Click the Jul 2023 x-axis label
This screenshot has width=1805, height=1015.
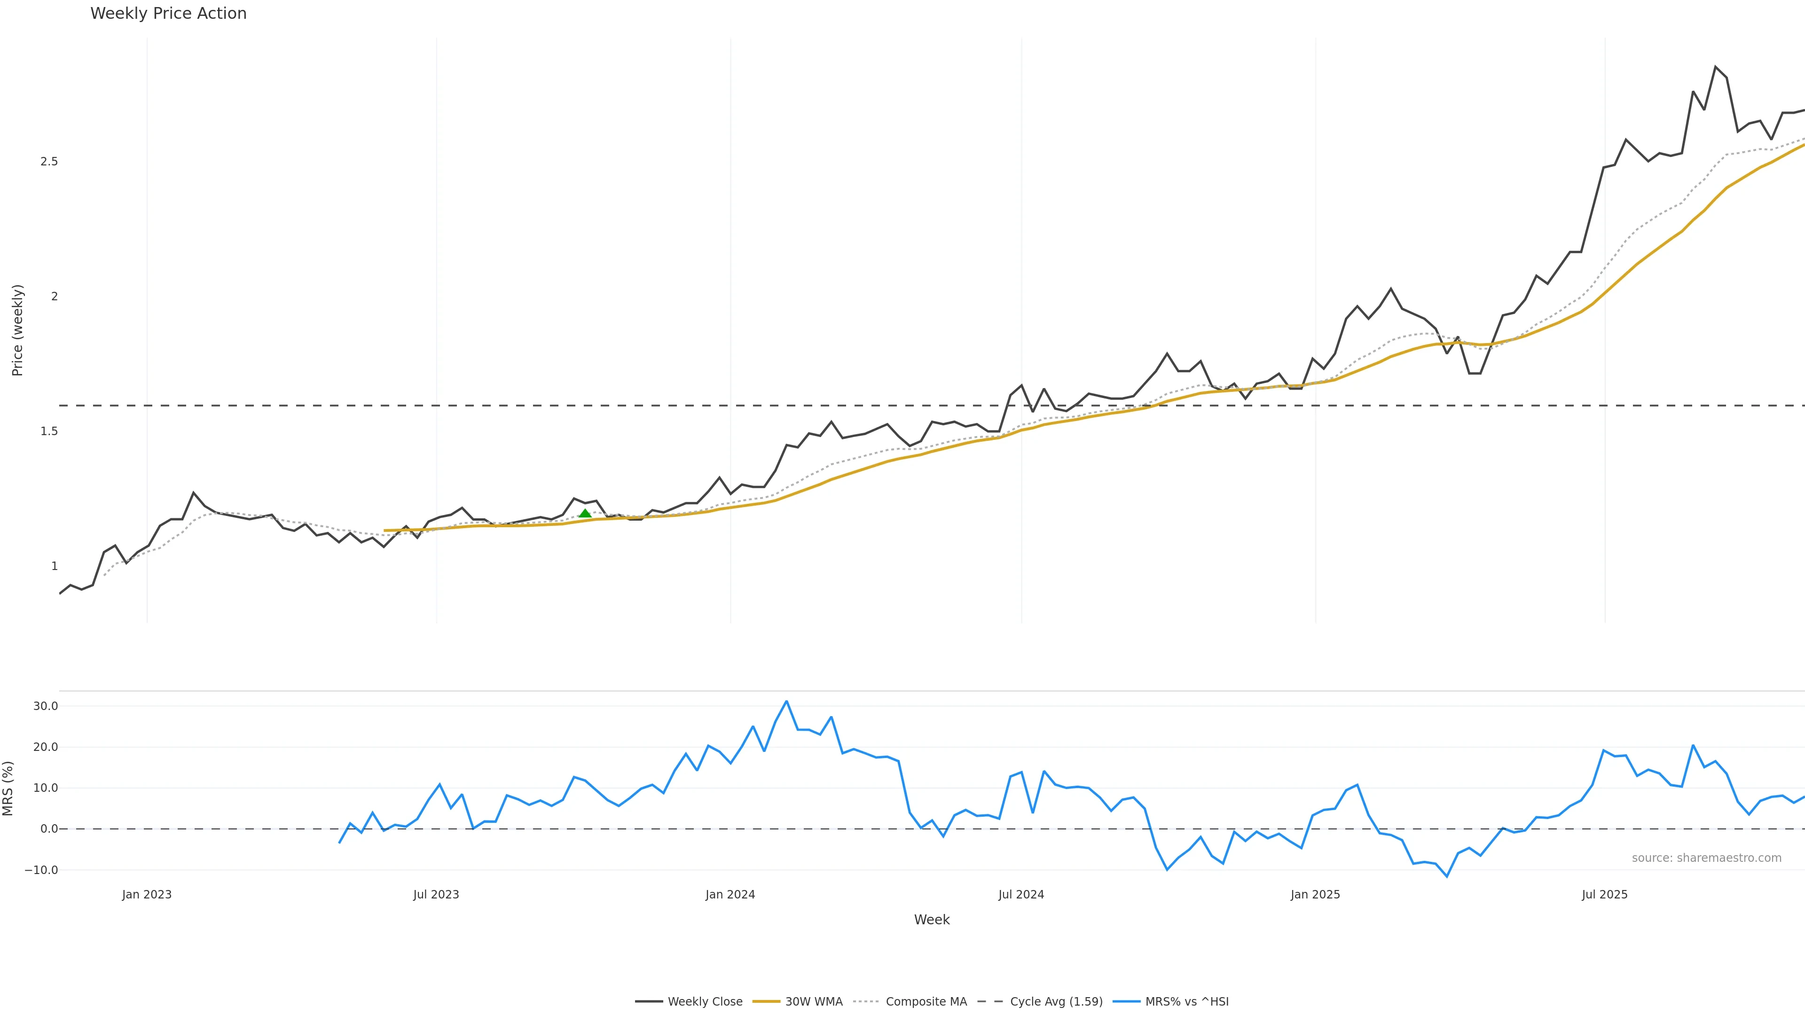(x=436, y=895)
